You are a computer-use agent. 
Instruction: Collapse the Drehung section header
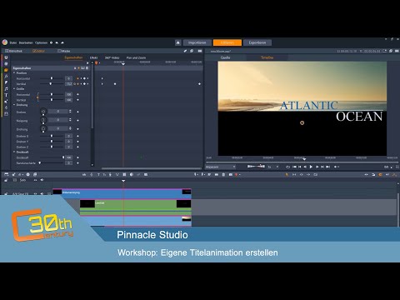coord(14,105)
